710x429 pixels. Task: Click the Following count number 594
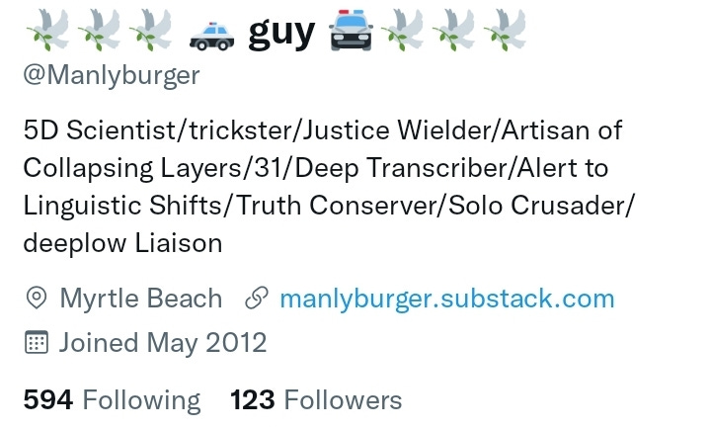48,400
